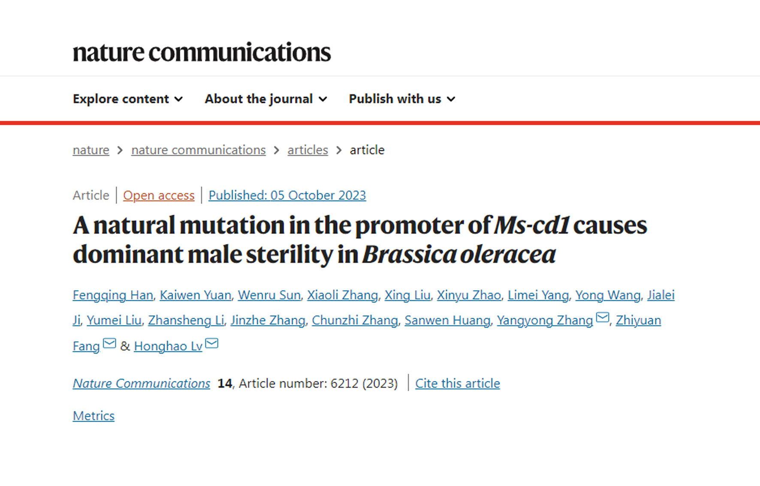Click the breadcrumb arrow before article

pos(339,150)
